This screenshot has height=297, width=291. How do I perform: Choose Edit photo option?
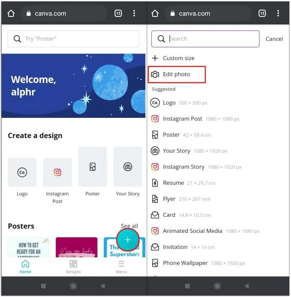[x=177, y=74]
